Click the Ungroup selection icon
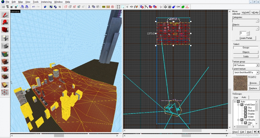Viewport: 260px width, 138px height. point(55,7)
